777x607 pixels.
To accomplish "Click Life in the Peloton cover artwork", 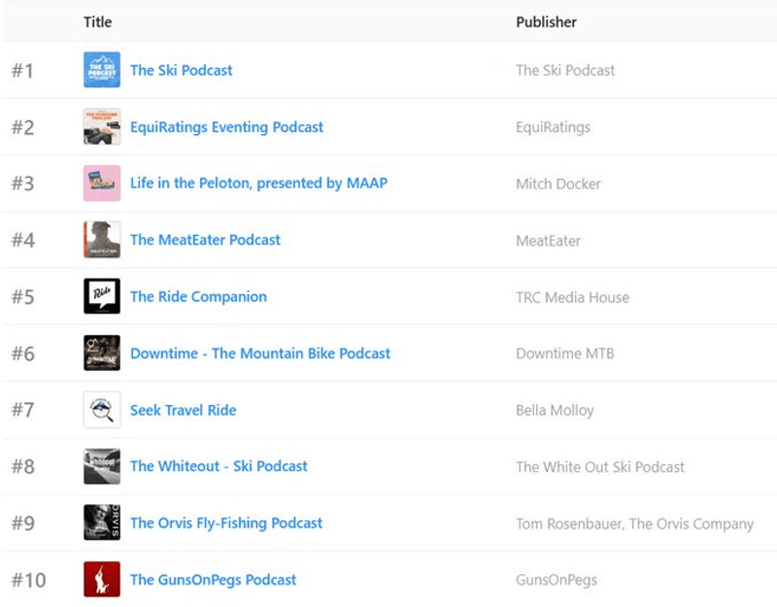I will pos(102,184).
